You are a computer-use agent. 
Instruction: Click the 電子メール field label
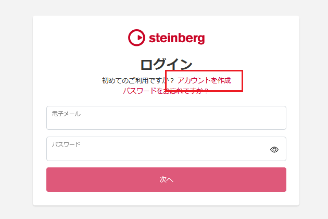66,113
